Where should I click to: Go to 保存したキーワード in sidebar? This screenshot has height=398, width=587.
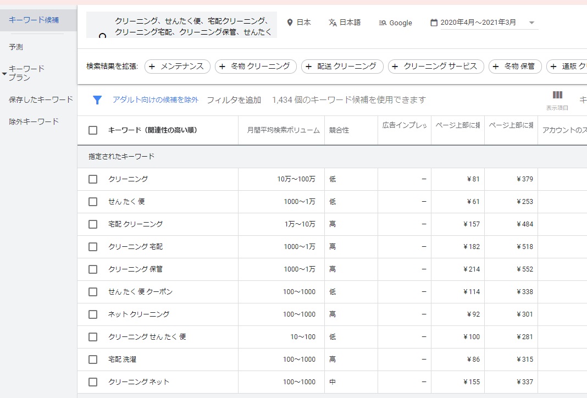[x=41, y=99]
